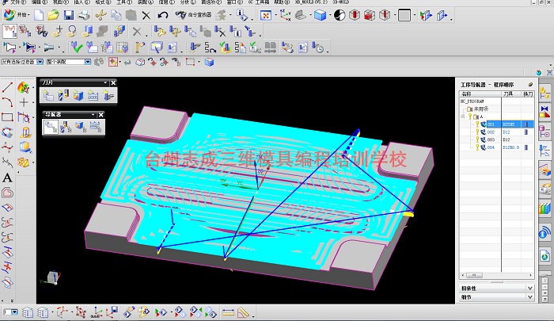
Task: Open the library books side tab
Action: click(x=545, y=208)
